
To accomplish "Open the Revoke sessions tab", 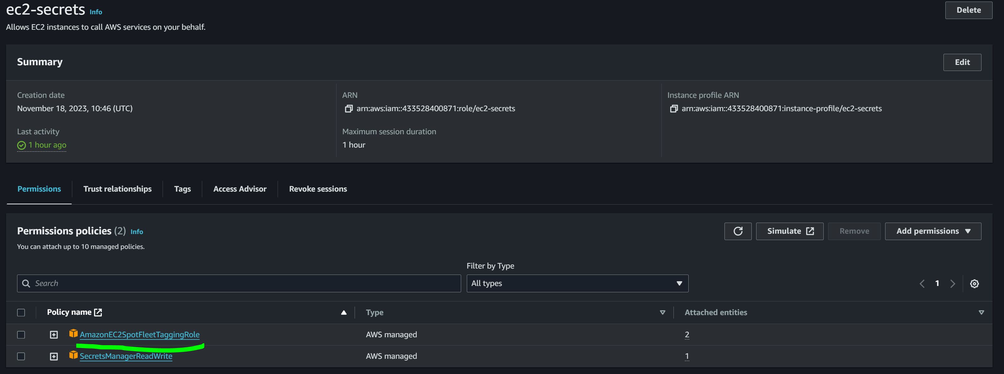I will point(318,189).
